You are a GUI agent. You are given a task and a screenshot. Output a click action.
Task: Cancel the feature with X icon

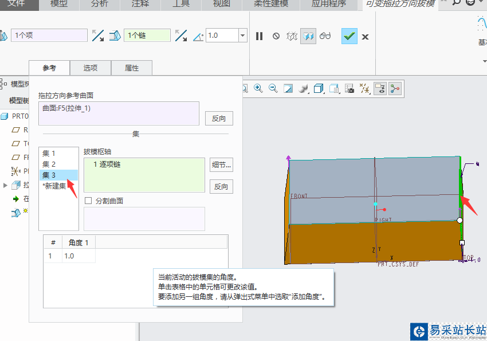pyautogui.click(x=366, y=37)
